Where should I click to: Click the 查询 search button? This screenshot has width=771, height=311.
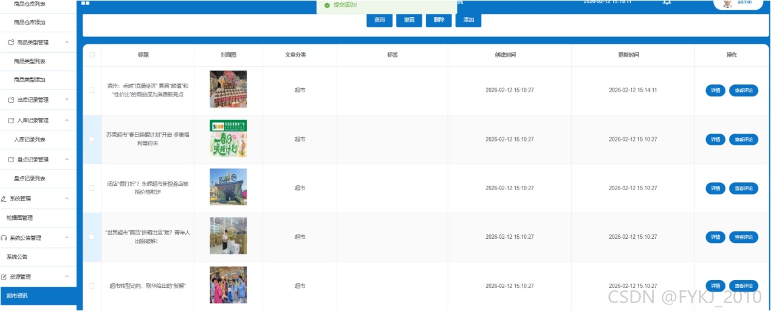tap(379, 20)
